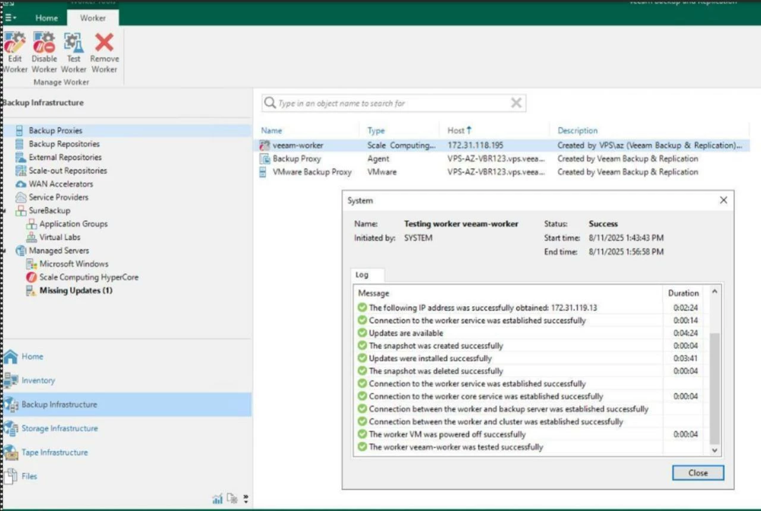Click Close in the System dialog

[698, 473]
